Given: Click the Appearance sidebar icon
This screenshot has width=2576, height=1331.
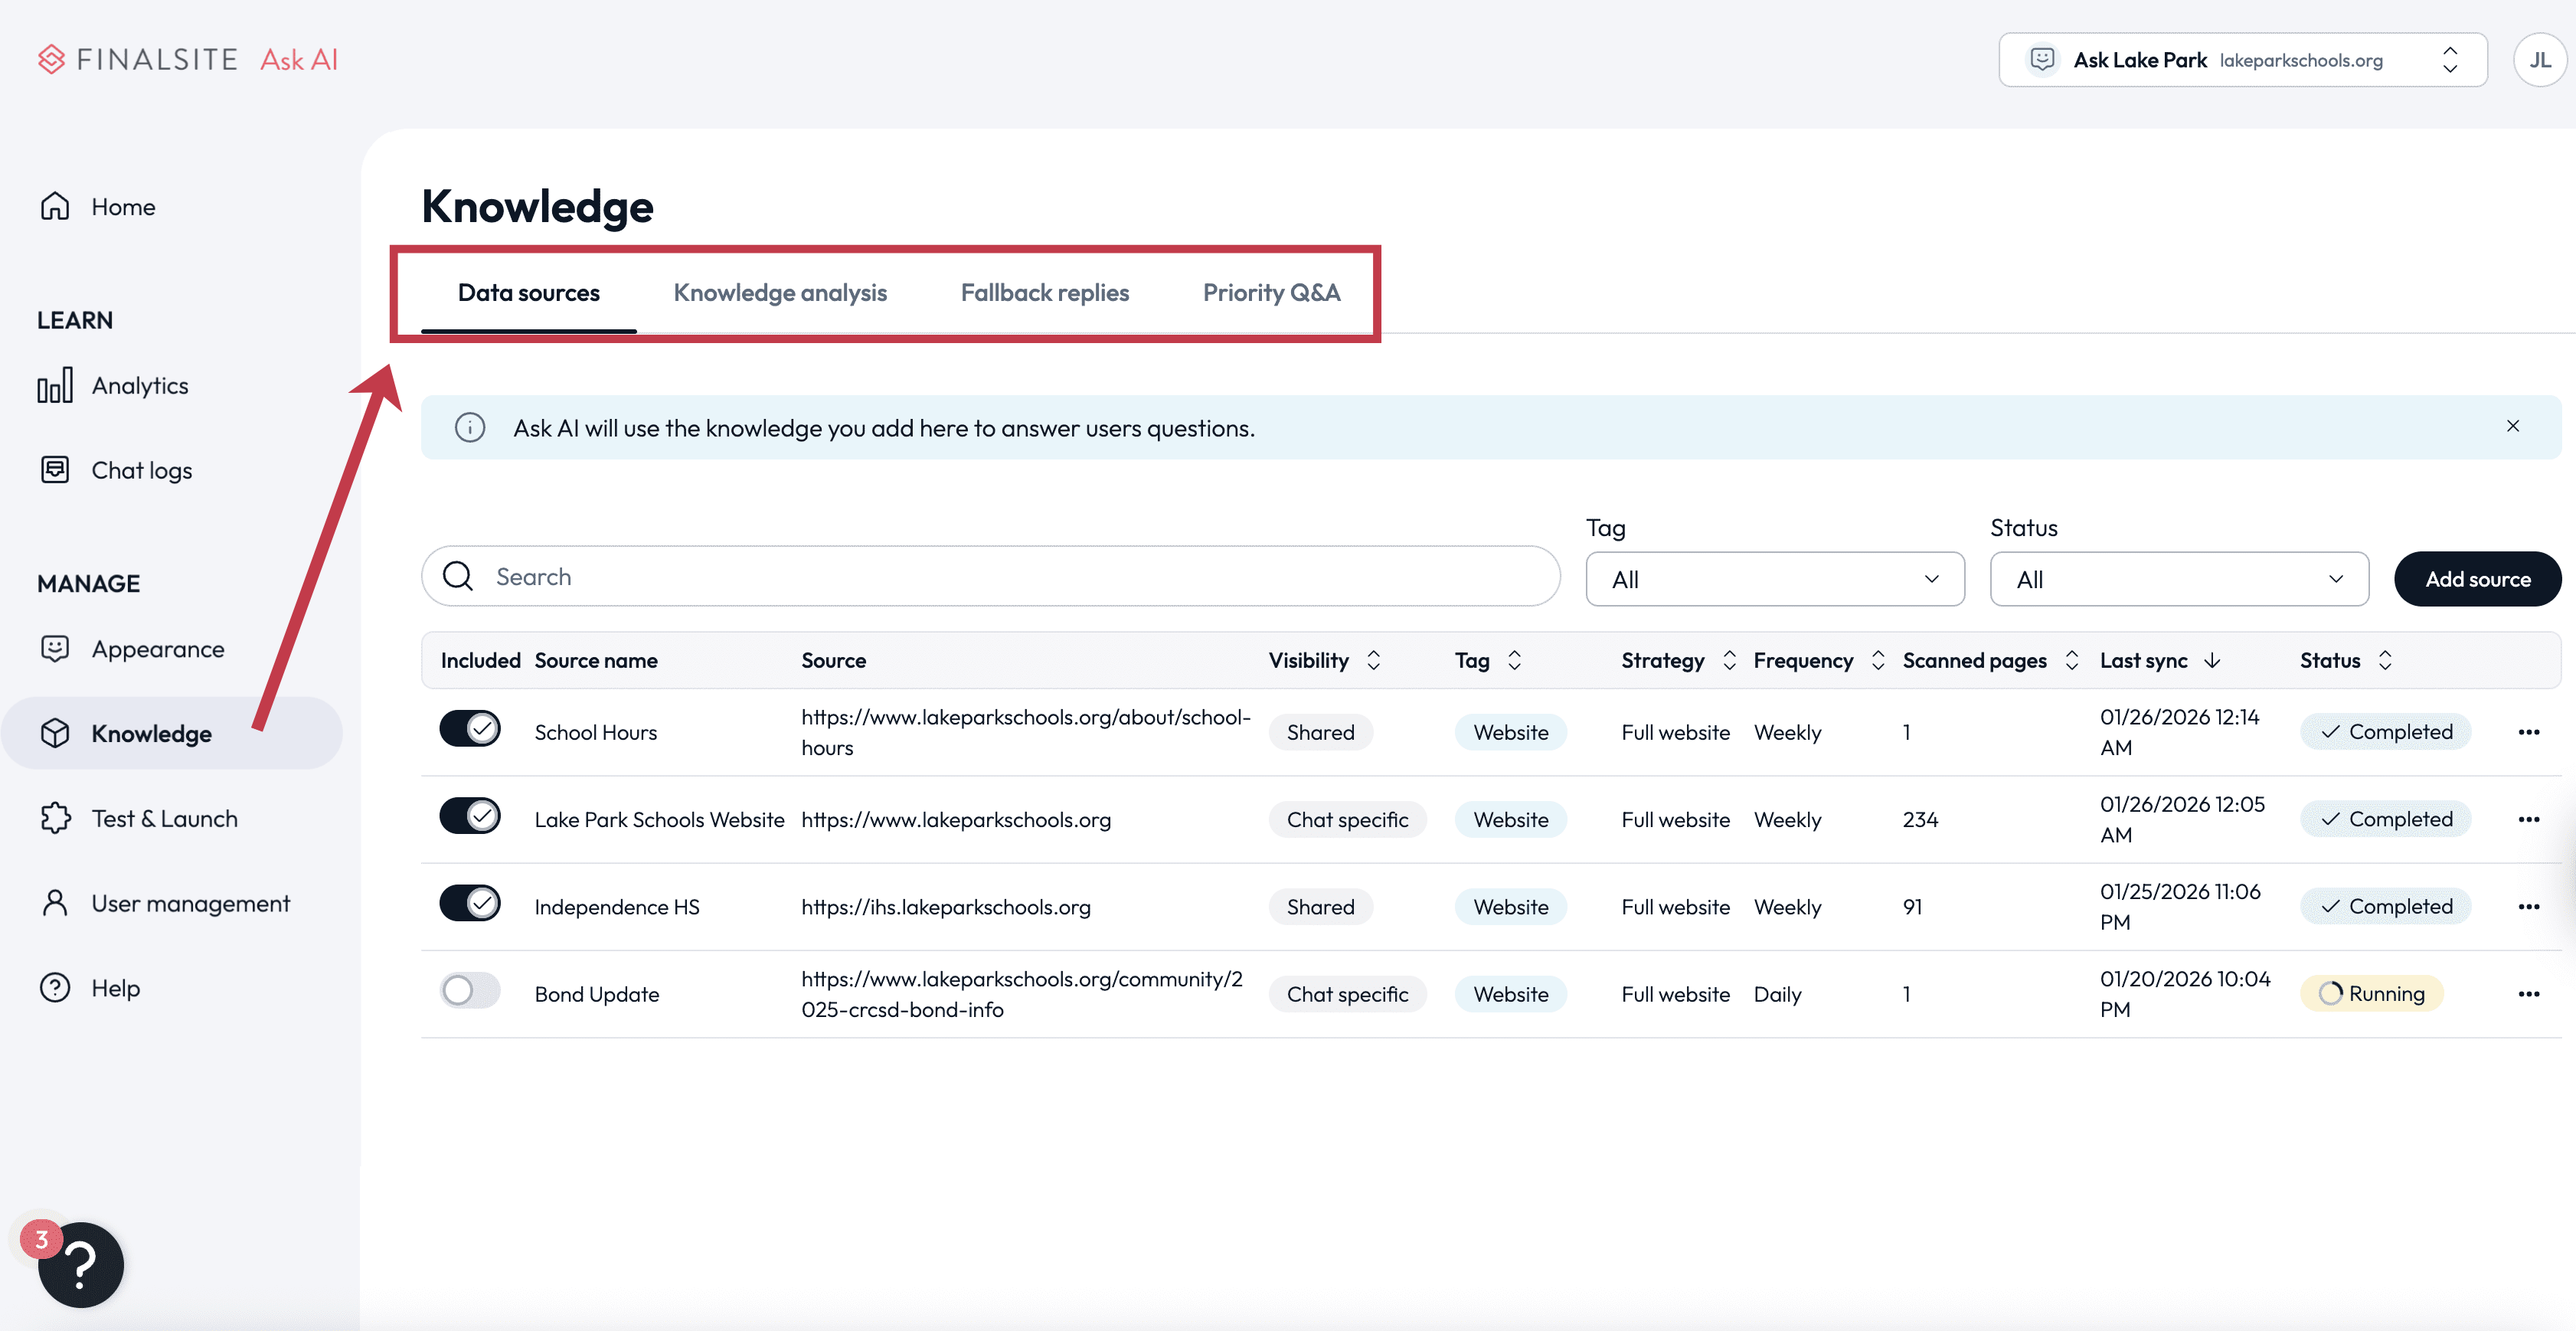Looking at the screenshot, I should (x=55, y=649).
